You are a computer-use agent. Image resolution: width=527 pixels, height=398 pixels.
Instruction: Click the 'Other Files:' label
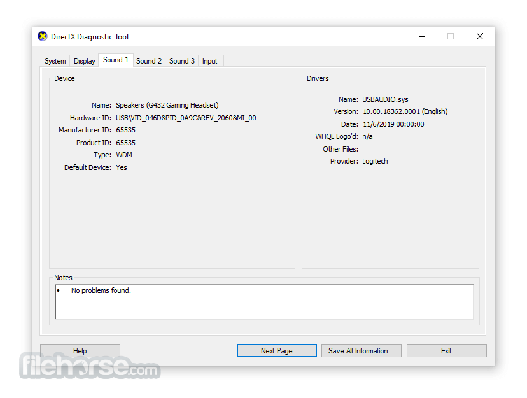341,149
